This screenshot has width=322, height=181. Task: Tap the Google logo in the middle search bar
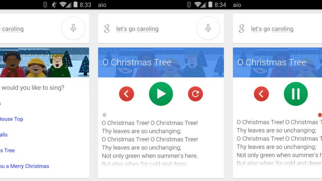pyautogui.click(x=107, y=28)
